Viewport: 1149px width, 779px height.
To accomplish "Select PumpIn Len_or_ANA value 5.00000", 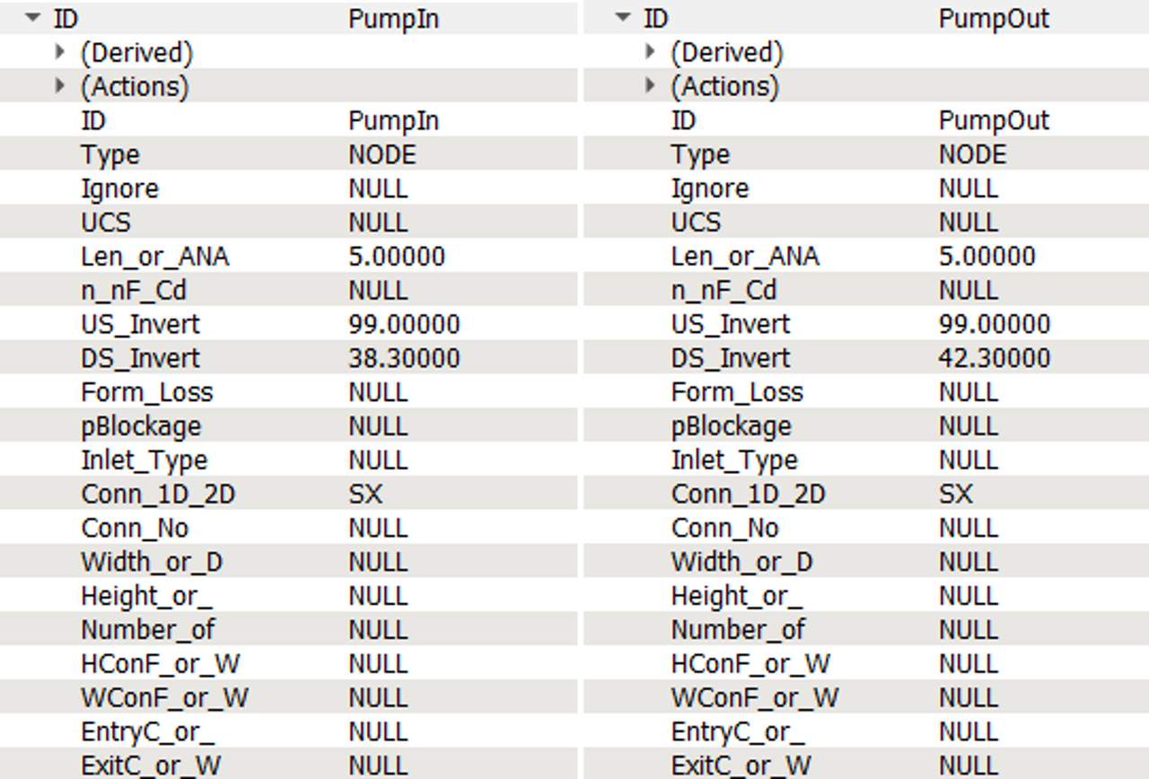I will point(397,257).
